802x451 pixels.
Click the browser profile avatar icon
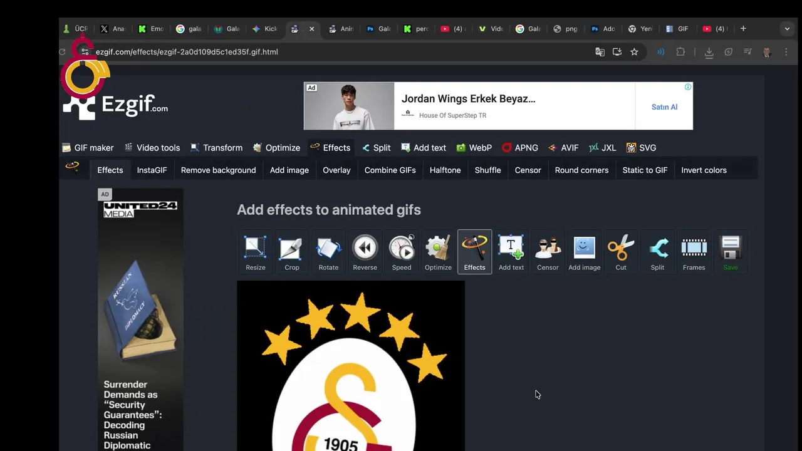766,52
